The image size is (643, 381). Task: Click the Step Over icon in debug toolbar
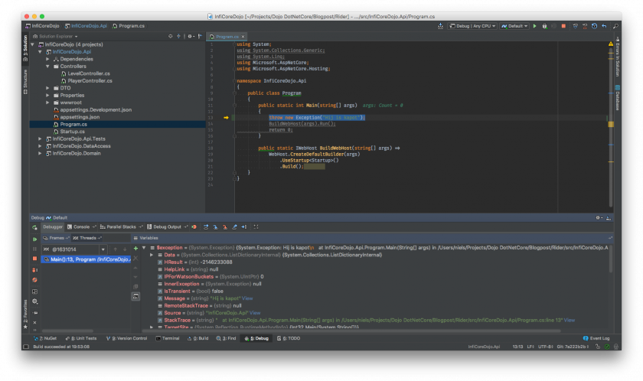[x=206, y=227]
